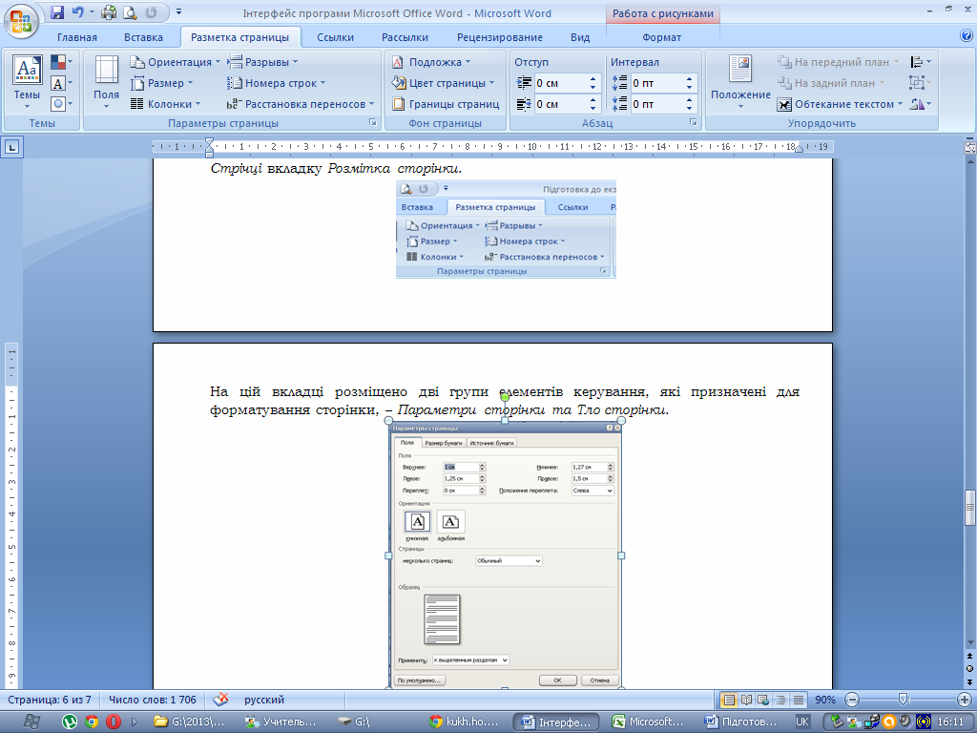Select the ribbon screenshot picture in document
Image resolution: width=977 pixels, height=733 pixels.
point(506,229)
